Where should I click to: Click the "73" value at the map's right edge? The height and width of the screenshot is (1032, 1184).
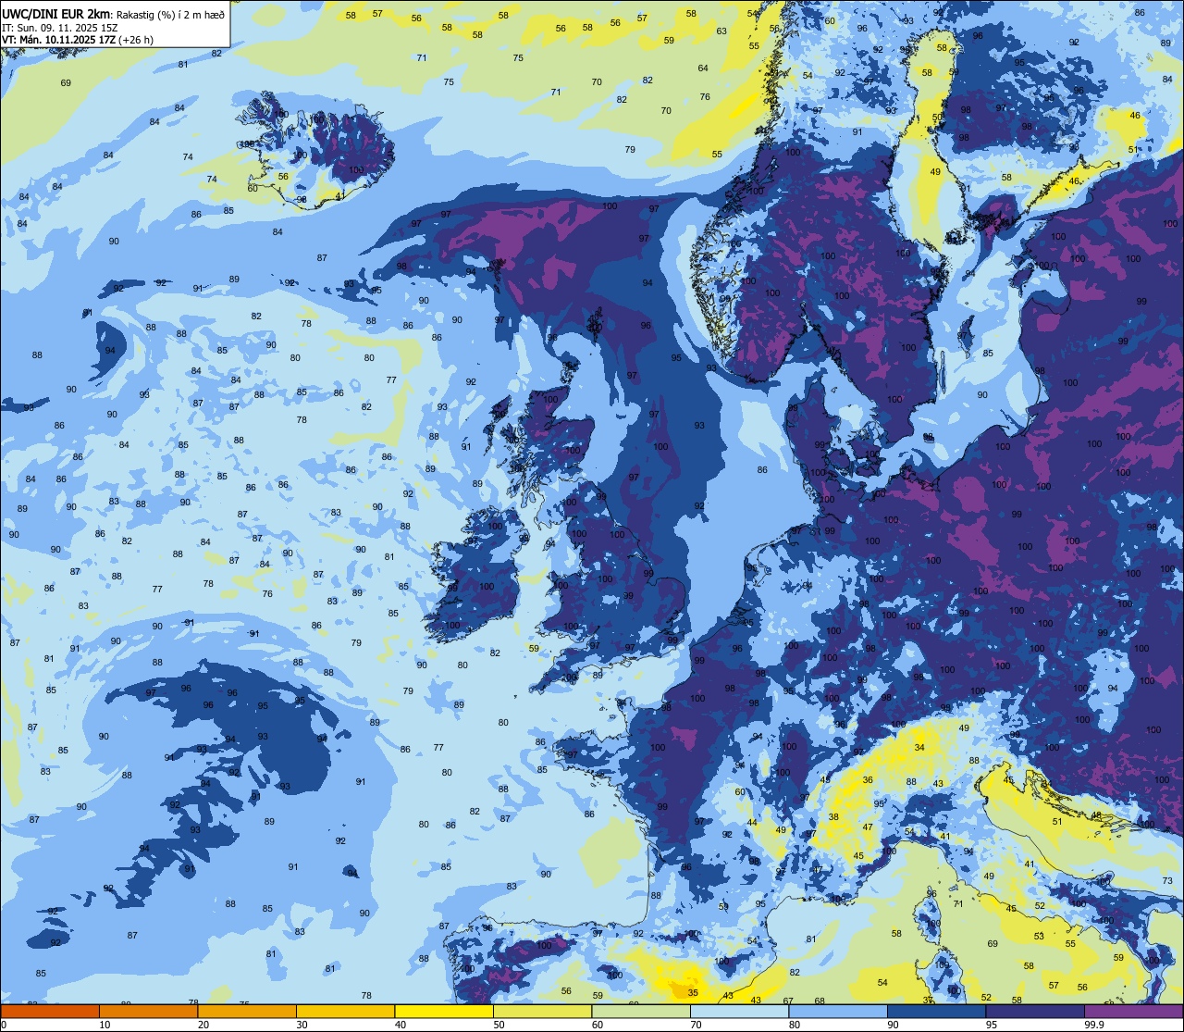[x=1167, y=880]
